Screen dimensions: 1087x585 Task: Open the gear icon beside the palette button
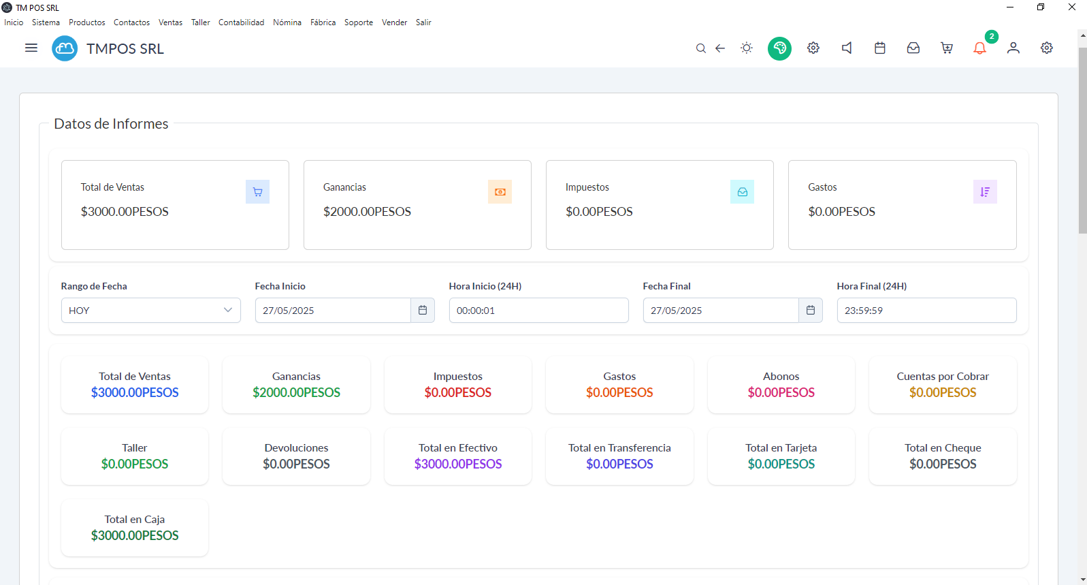[813, 48]
